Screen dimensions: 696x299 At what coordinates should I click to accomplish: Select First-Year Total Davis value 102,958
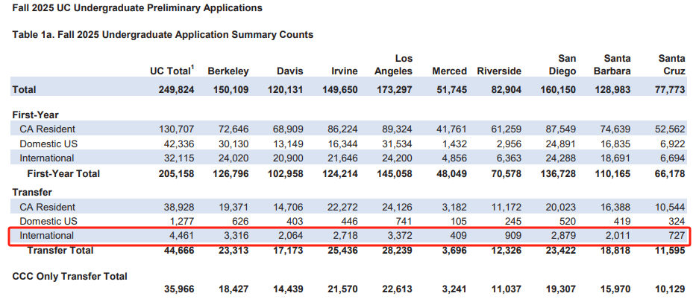click(x=286, y=174)
